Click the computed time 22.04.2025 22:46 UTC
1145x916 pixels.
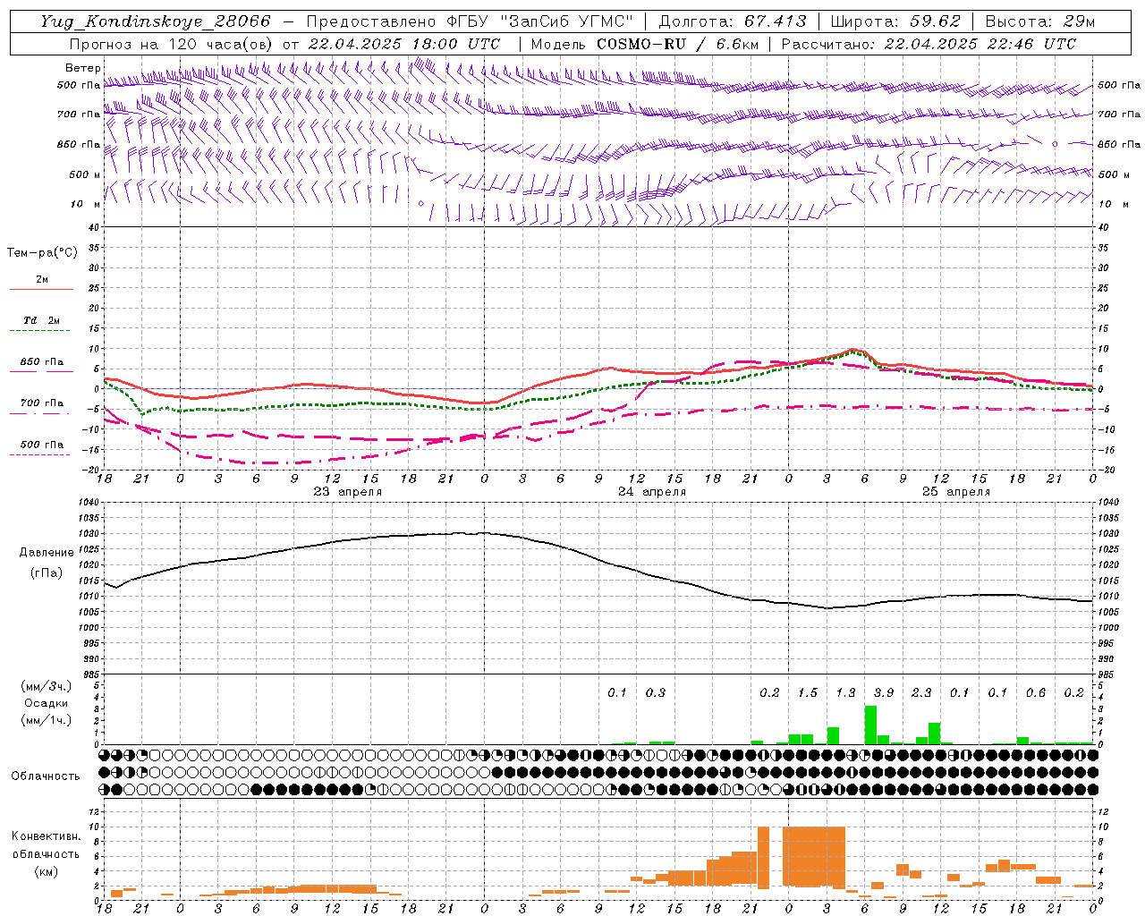[x=980, y=44]
